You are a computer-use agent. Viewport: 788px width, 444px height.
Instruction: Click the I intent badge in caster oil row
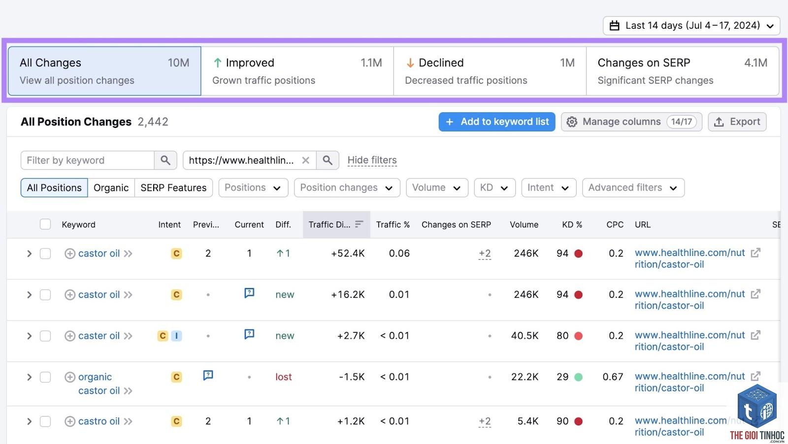176,336
